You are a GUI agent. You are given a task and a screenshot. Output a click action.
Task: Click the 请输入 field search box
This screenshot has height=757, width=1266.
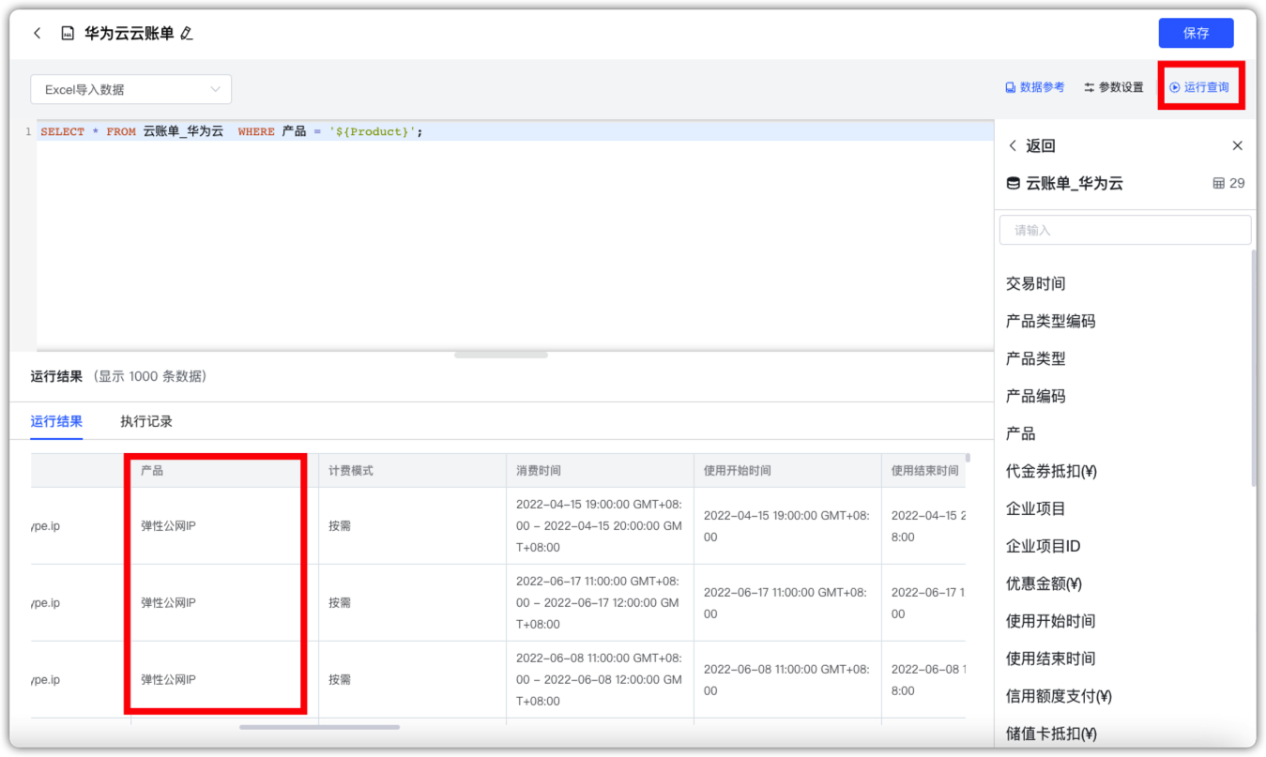[1125, 230]
